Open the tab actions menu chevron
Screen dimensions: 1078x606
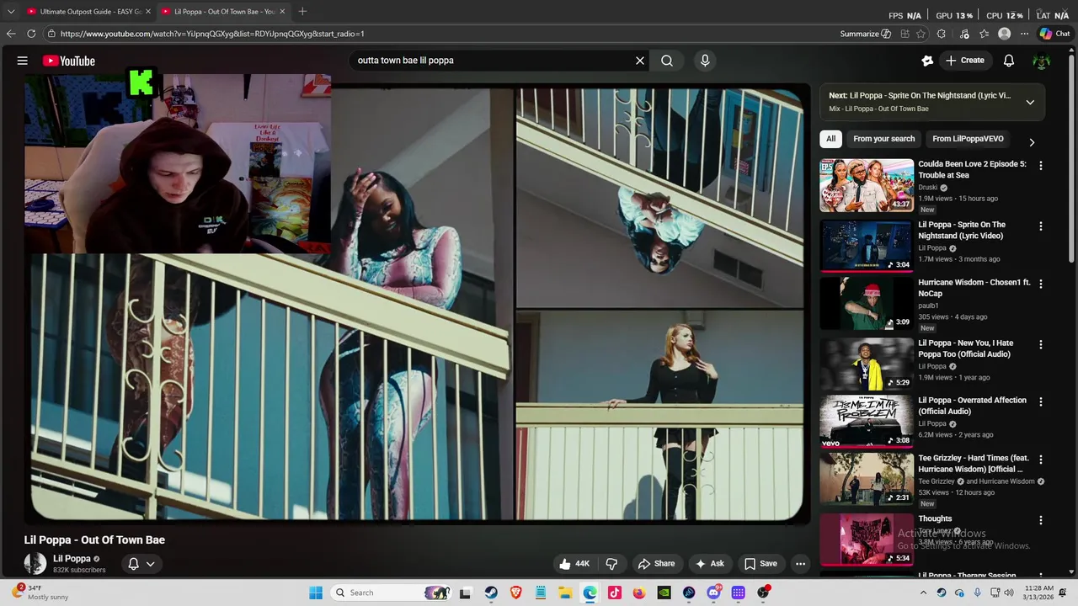pyautogui.click(x=10, y=11)
